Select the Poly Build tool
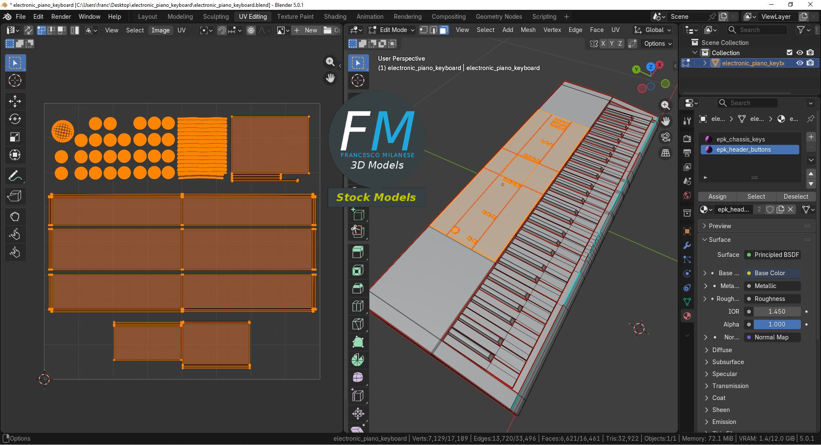This screenshot has width=821, height=445. click(358, 342)
